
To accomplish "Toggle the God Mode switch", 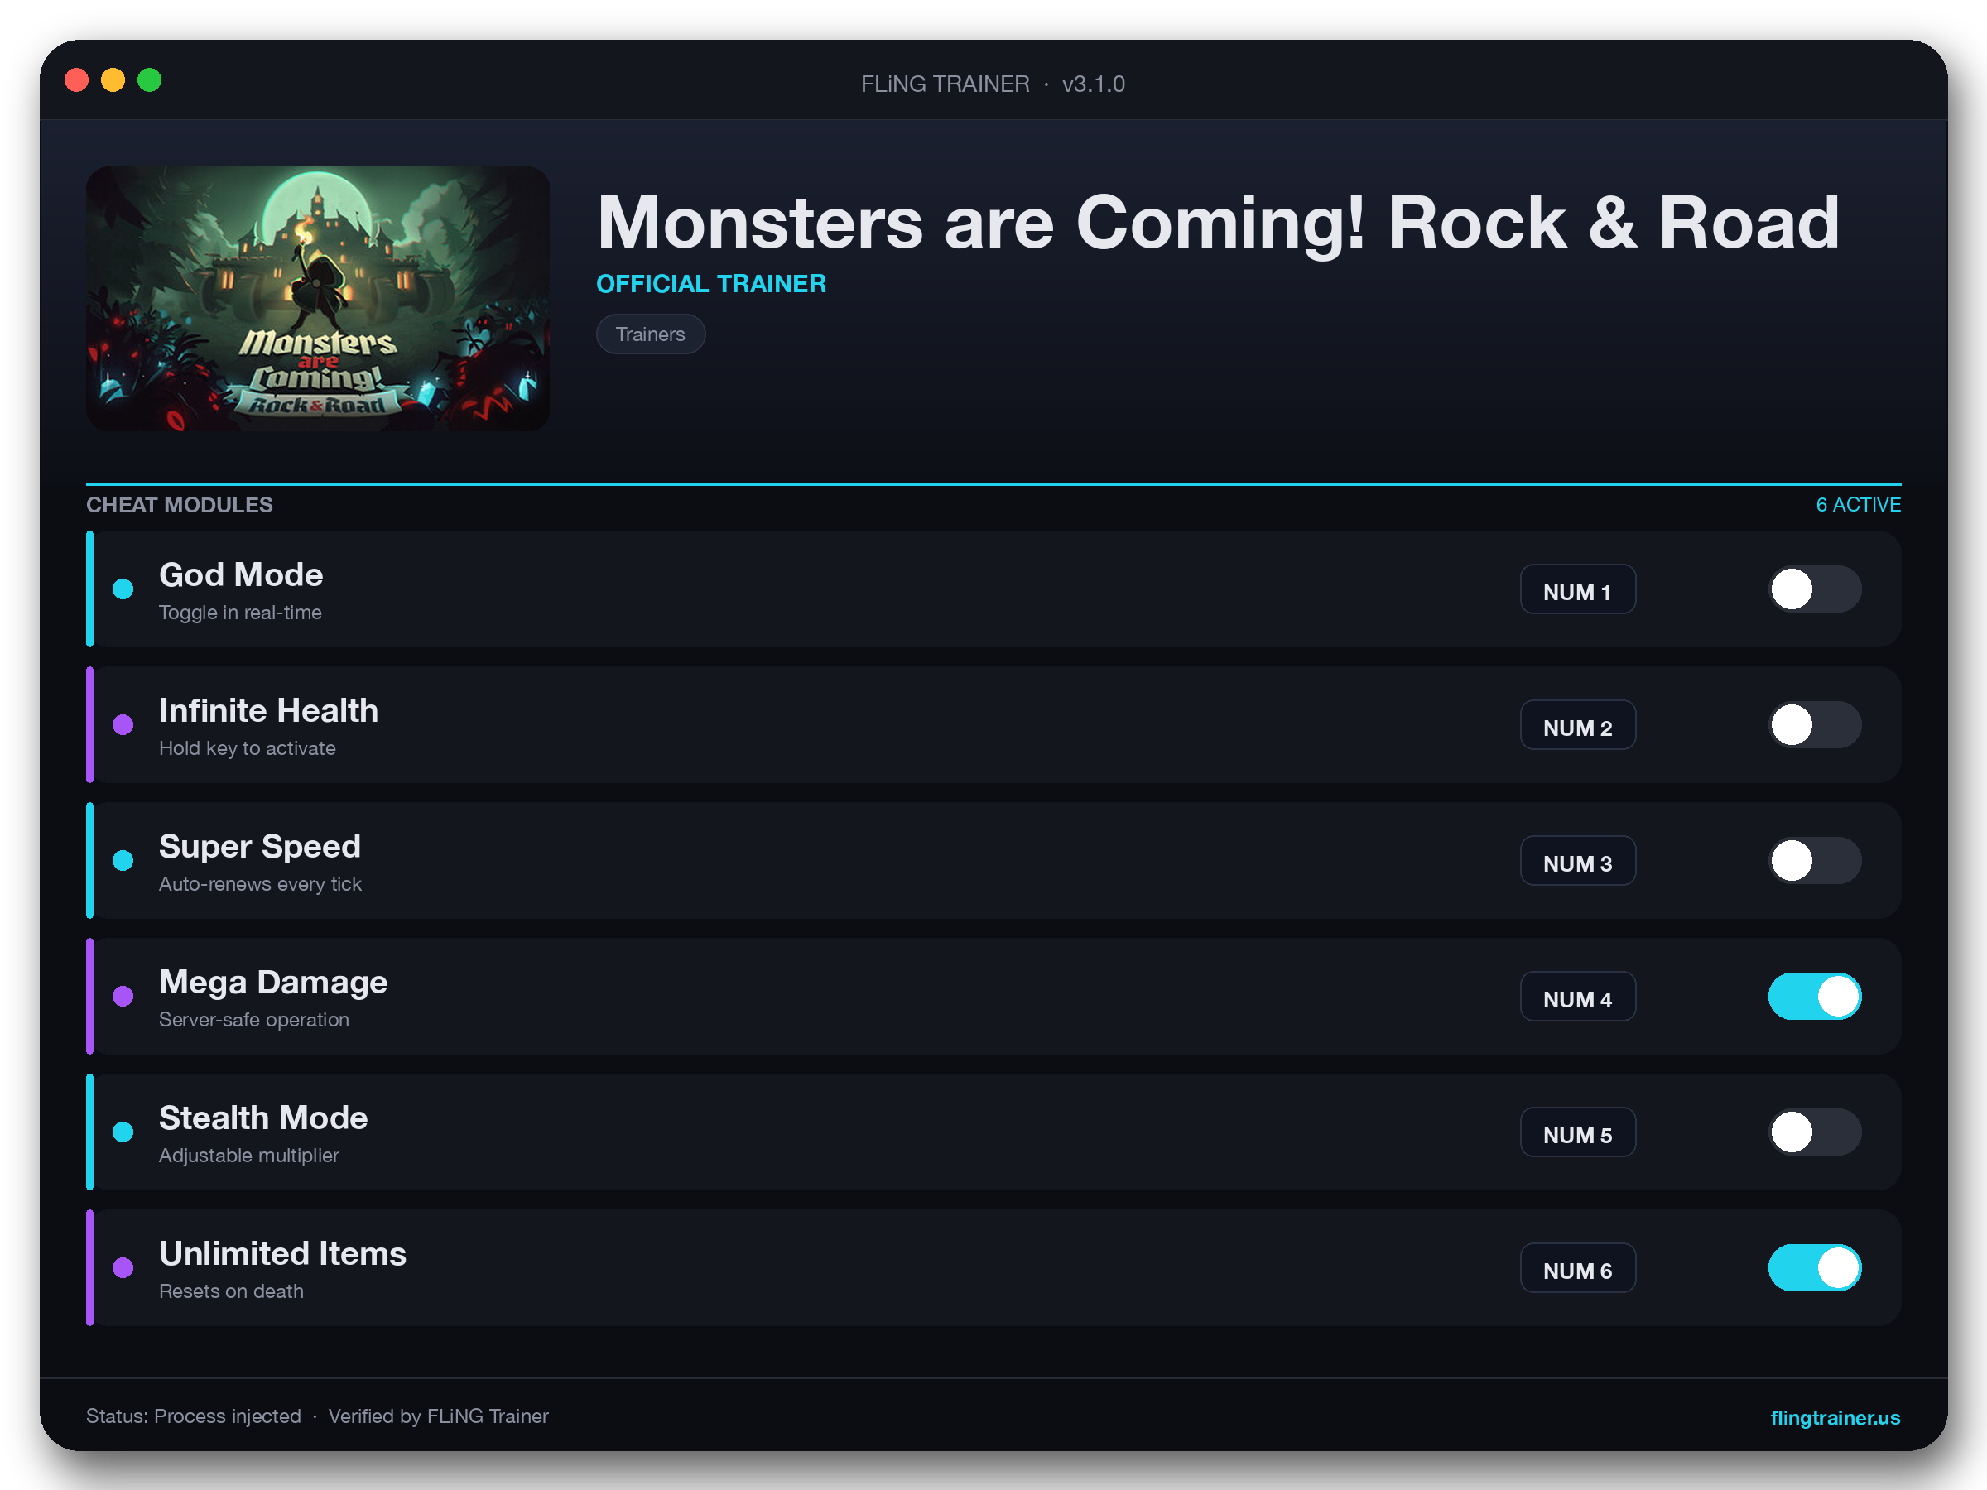I will (1815, 589).
